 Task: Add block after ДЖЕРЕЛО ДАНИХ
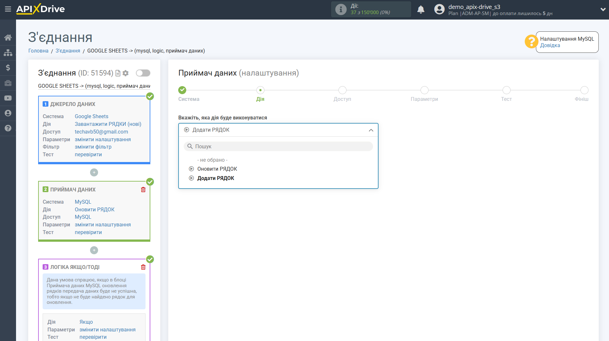click(x=94, y=172)
